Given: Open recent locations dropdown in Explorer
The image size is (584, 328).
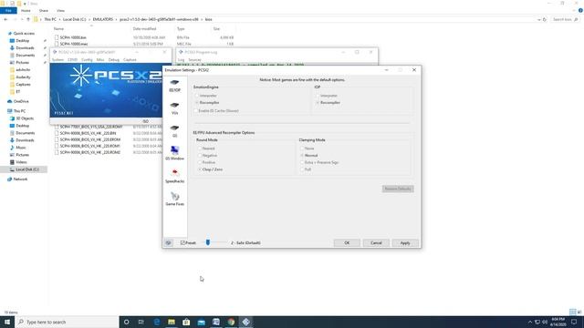Looking at the screenshot, I should click(21, 19).
